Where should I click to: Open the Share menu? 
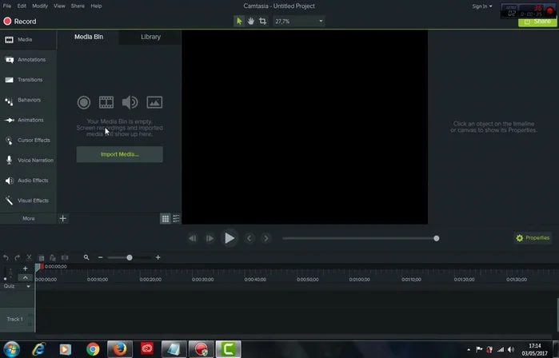click(x=78, y=6)
